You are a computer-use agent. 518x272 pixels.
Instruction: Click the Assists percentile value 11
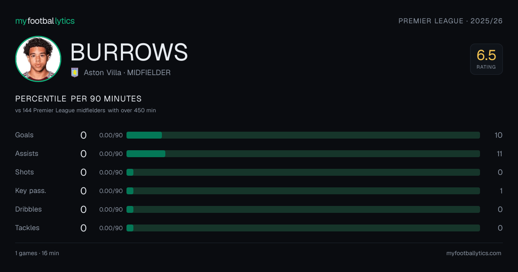click(x=499, y=154)
